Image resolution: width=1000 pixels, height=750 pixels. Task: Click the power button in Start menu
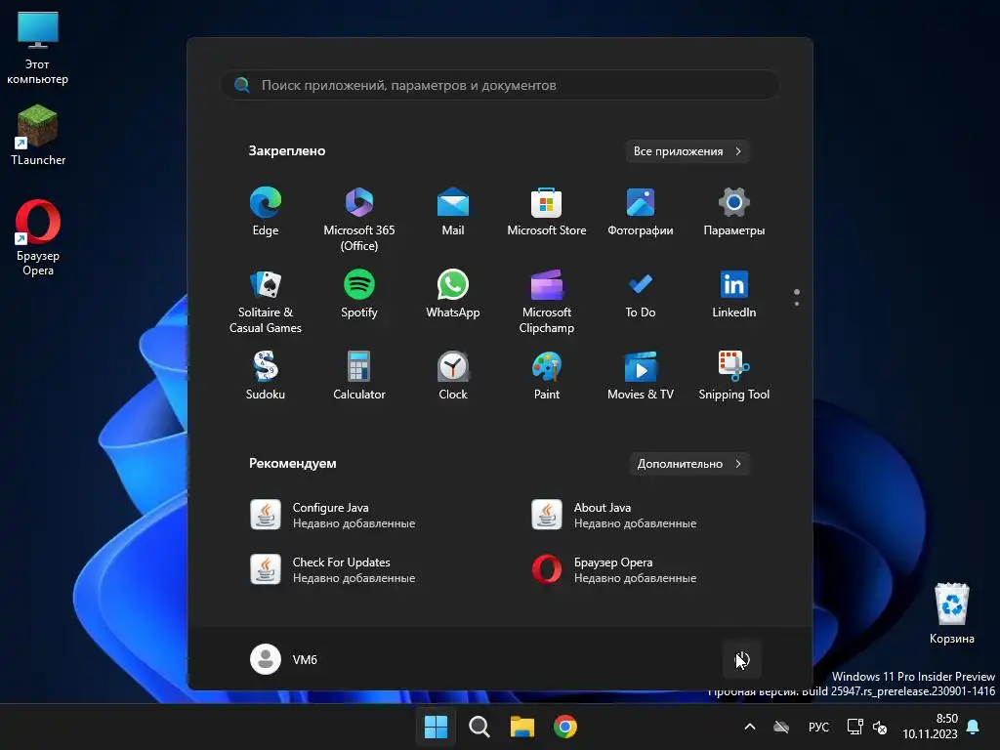click(x=742, y=659)
